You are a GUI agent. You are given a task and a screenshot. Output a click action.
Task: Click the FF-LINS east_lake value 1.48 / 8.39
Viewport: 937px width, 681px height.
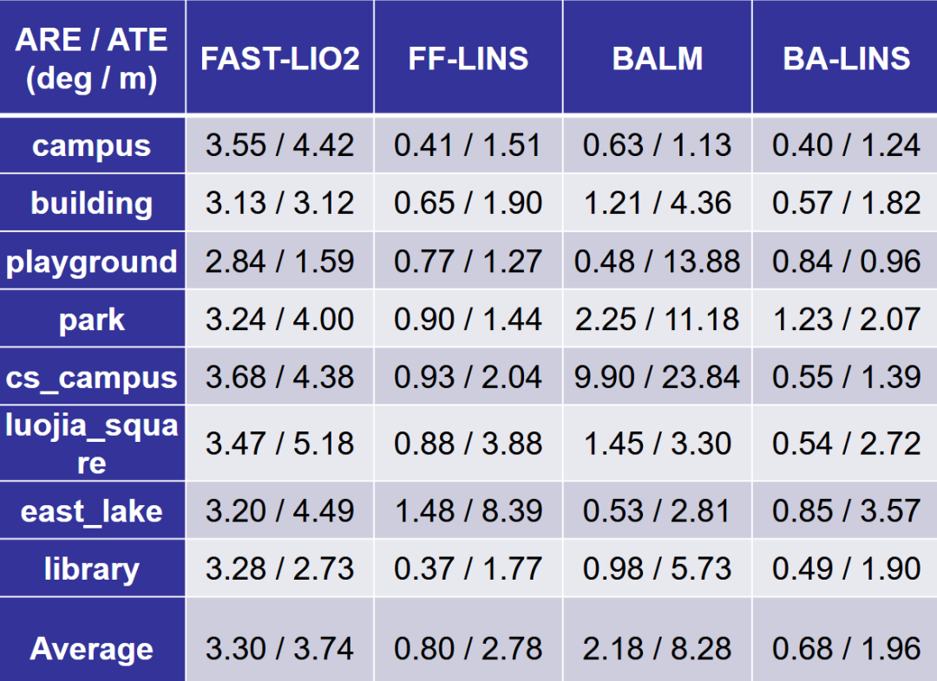coord(468,510)
